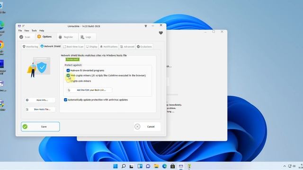Maximize the background window behind UnHackMe
The width and height of the screenshot is (303, 170).
(x=214, y=32)
